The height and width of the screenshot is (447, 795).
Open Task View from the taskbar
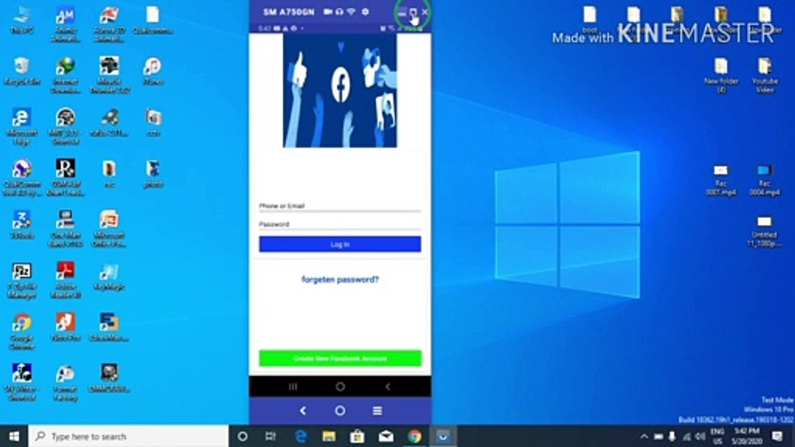pyautogui.click(x=271, y=436)
